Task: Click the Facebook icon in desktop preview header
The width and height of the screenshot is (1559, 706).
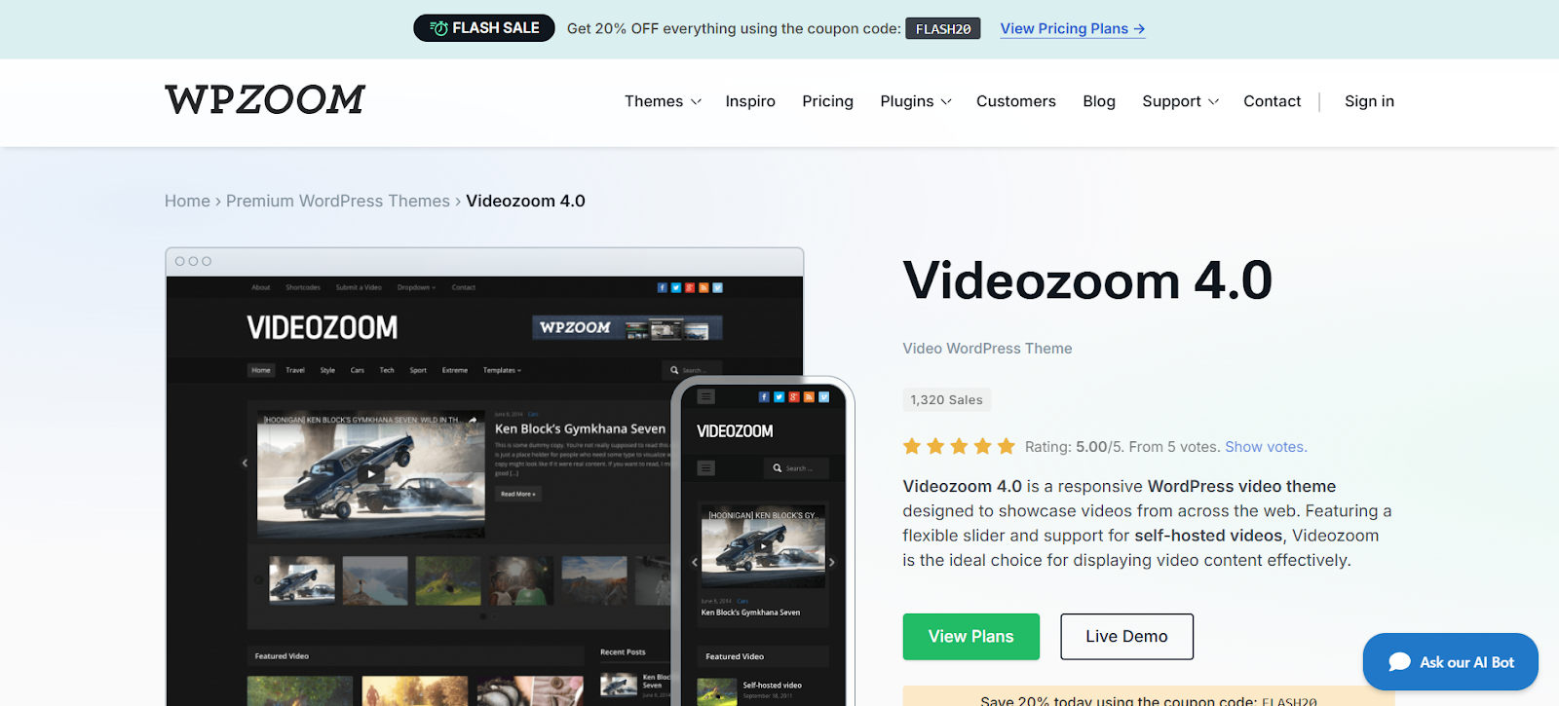Action: (663, 288)
